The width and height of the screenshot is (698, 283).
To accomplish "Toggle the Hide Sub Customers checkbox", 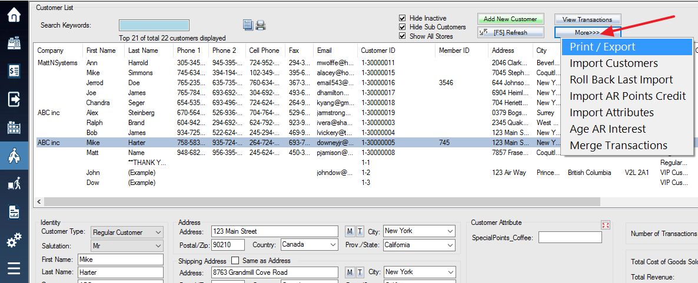I will (403, 27).
